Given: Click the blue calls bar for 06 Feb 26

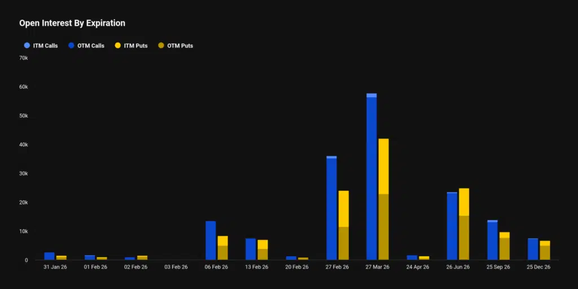Looking at the screenshot, I should [x=211, y=240].
